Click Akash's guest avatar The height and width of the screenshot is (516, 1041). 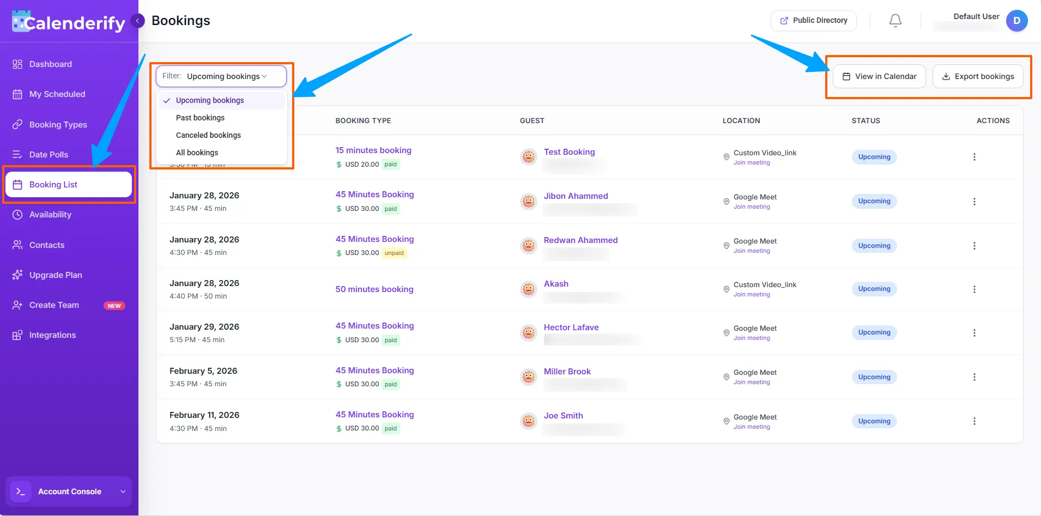(528, 289)
